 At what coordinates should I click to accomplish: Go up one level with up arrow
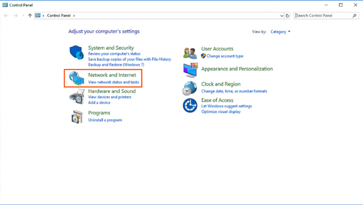click(30, 16)
